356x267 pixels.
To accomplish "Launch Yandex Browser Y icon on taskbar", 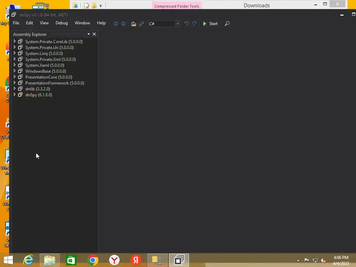I will (114, 260).
